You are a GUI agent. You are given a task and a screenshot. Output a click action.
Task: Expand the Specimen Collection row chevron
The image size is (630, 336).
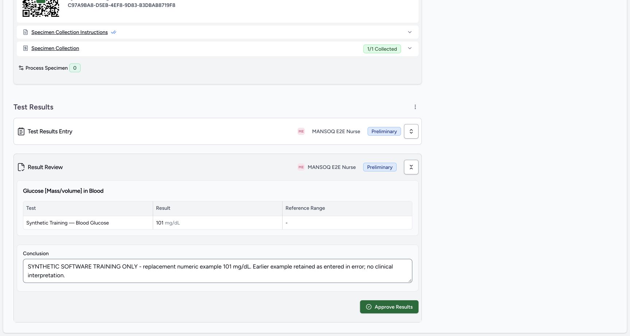click(410, 48)
